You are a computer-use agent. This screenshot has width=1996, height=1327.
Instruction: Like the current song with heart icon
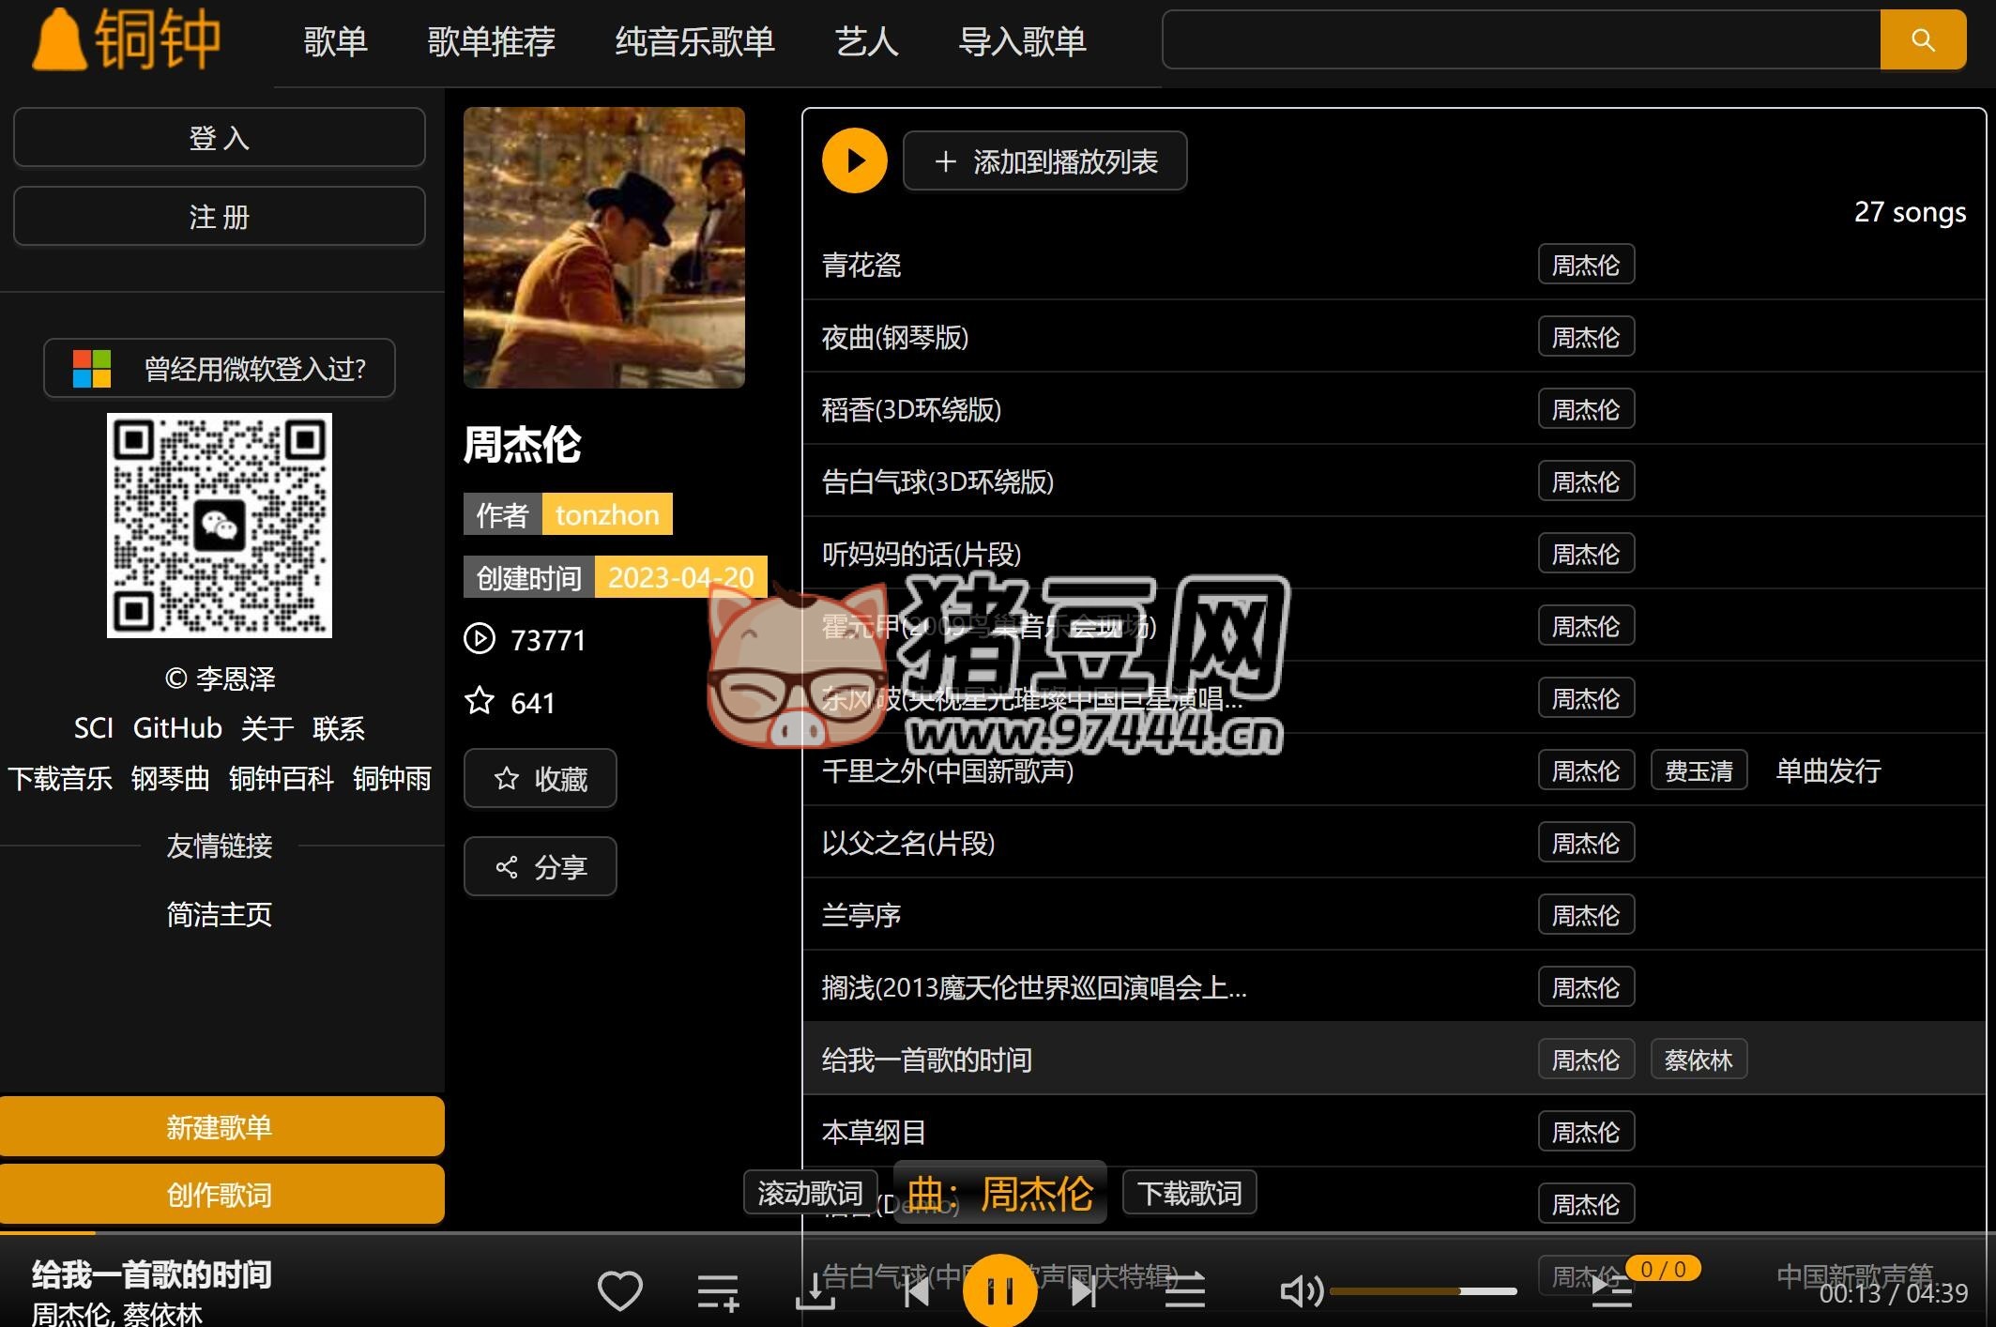tap(620, 1291)
